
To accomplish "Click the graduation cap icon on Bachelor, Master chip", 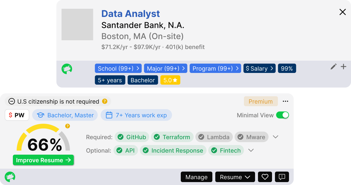I will coord(40,115).
